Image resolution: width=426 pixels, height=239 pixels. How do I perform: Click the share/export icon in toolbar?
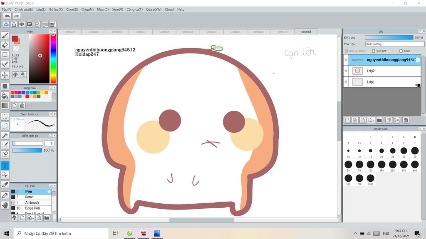(14, 24)
